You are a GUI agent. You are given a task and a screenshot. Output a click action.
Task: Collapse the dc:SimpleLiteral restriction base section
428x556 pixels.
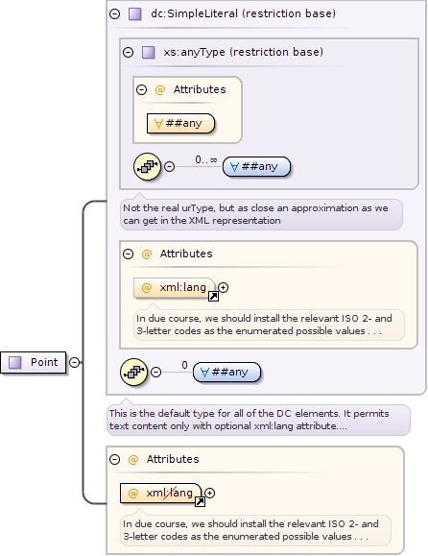[x=114, y=13]
